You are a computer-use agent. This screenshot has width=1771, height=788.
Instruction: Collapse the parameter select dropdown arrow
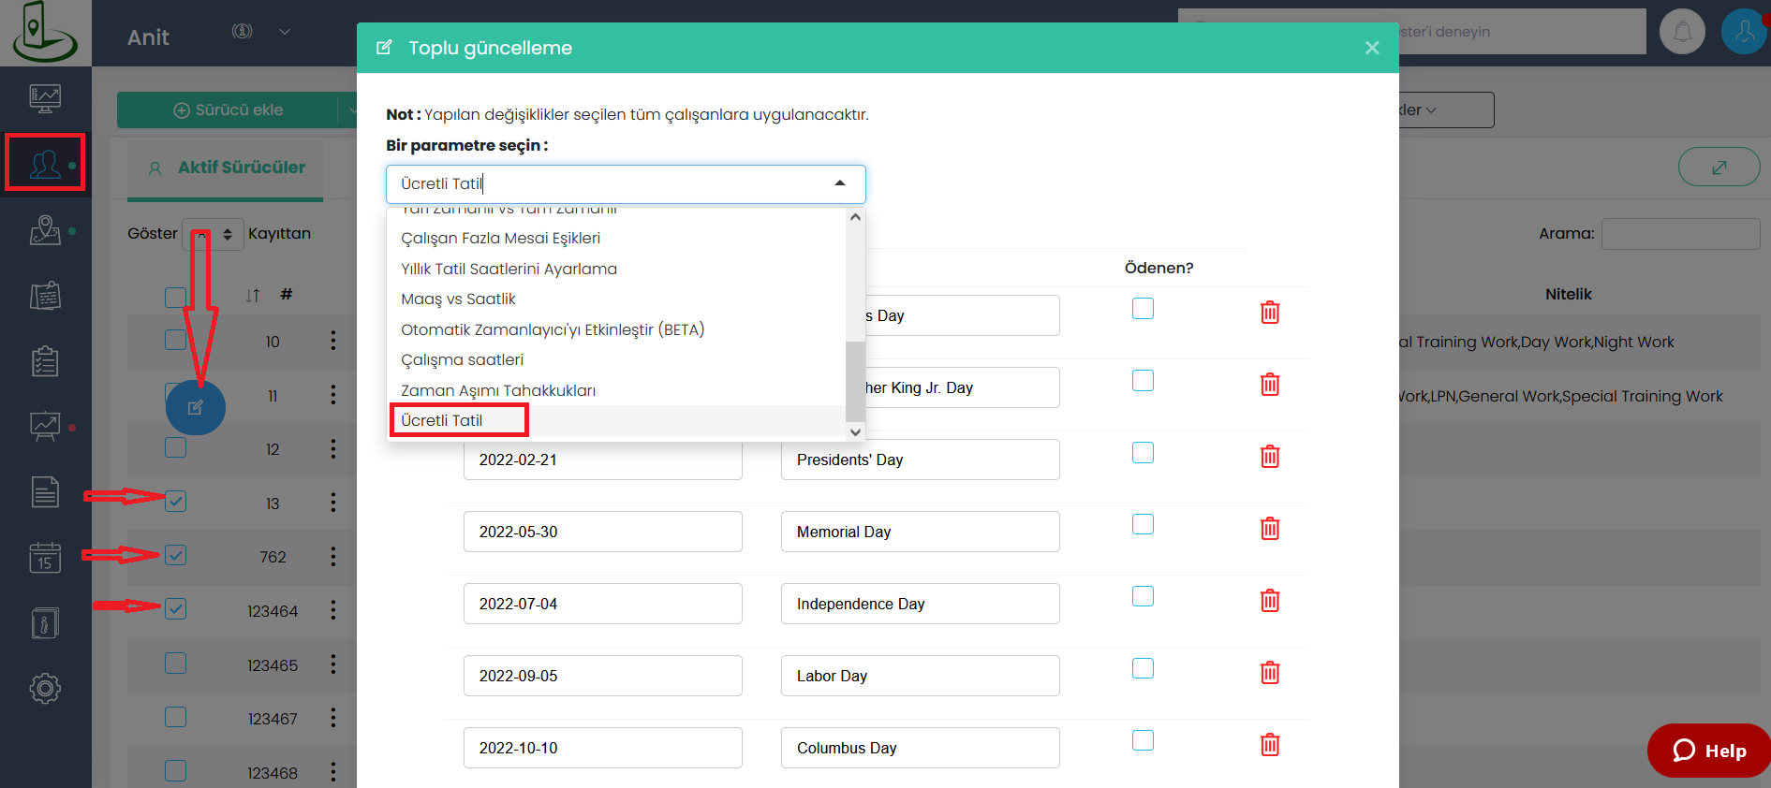(840, 183)
